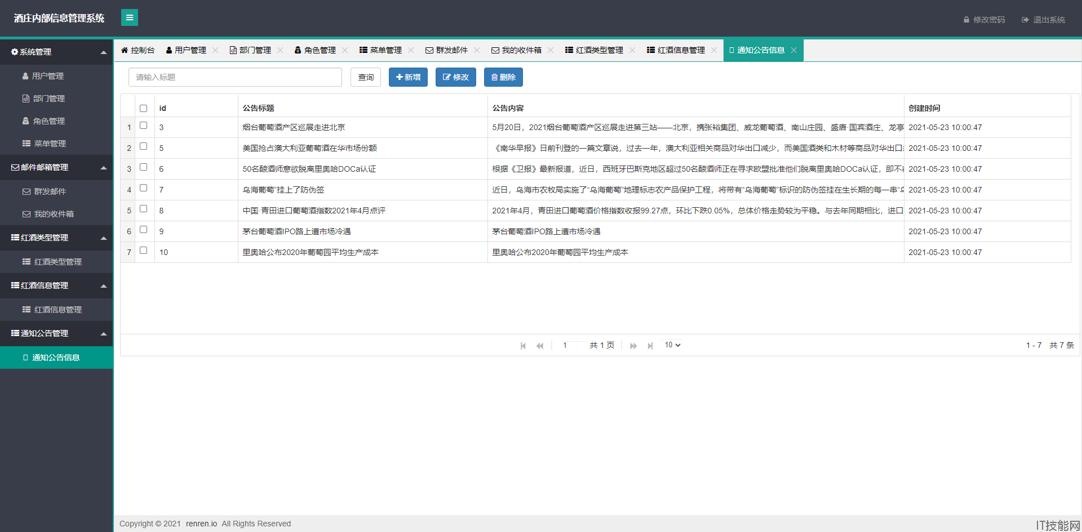Image resolution: width=1082 pixels, height=532 pixels.
Task: Close the 我的收件箱 tab
Action: point(551,50)
